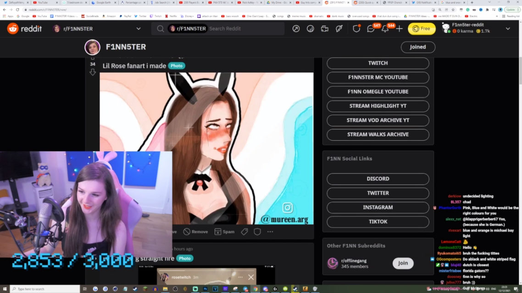Image resolution: width=522 pixels, height=293 pixels.
Task: Click the flair tag icon under post
Action: click(x=244, y=232)
